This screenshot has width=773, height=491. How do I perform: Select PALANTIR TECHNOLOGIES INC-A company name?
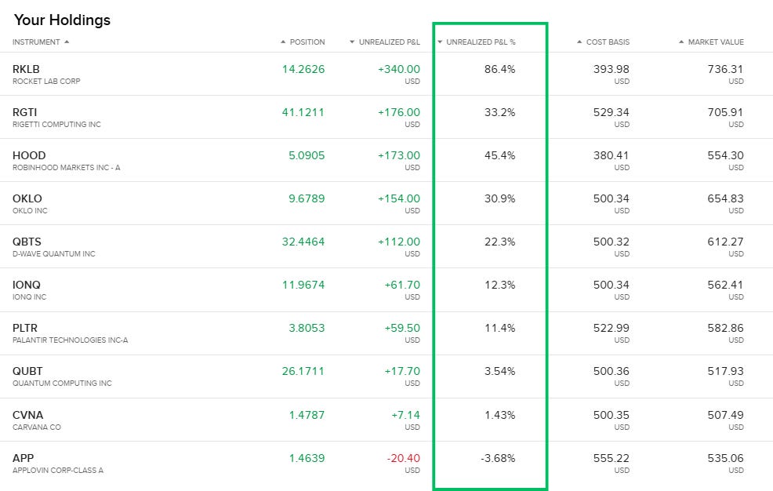70,340
